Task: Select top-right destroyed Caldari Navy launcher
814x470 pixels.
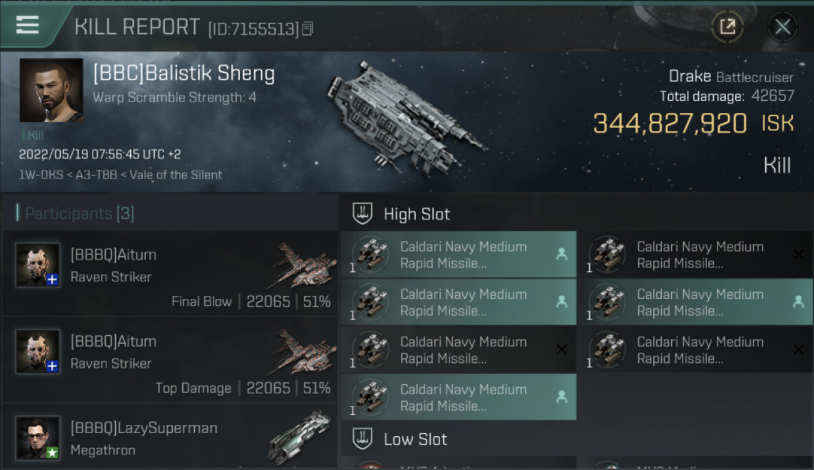Action: point(695,254)
